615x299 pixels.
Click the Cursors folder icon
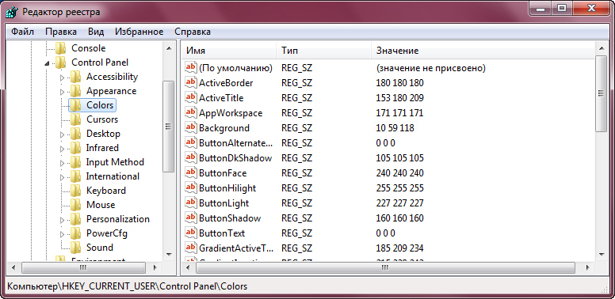tap(76, 119)
